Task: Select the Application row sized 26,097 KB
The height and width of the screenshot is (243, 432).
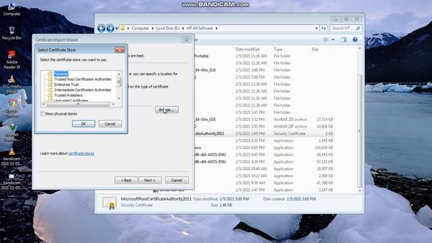Action: click(264, 169)
